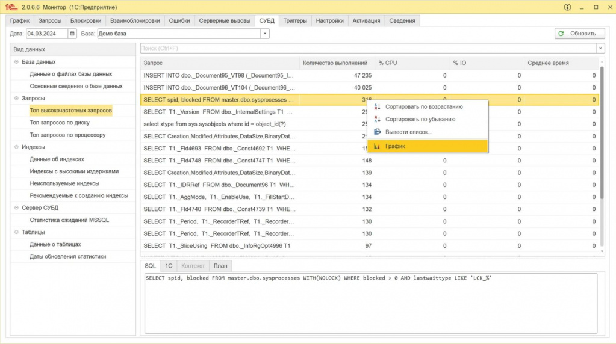This screenshot has height=344, width=616.
Task: Choose Сортировать по возрастанию
Action: point(428,106)
